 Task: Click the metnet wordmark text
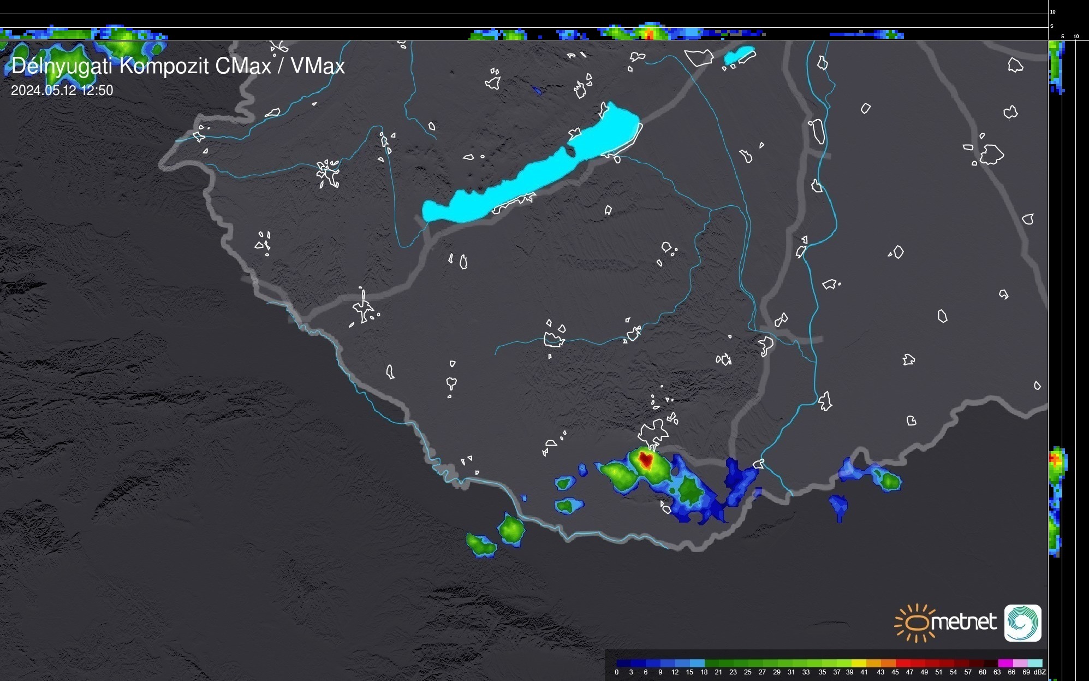click(963, 623)
